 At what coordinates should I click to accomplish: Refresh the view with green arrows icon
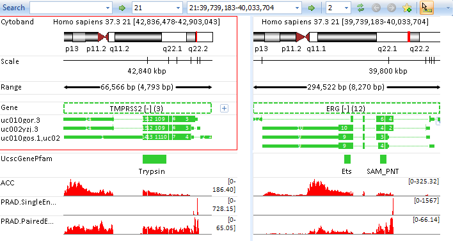[360, 8]
